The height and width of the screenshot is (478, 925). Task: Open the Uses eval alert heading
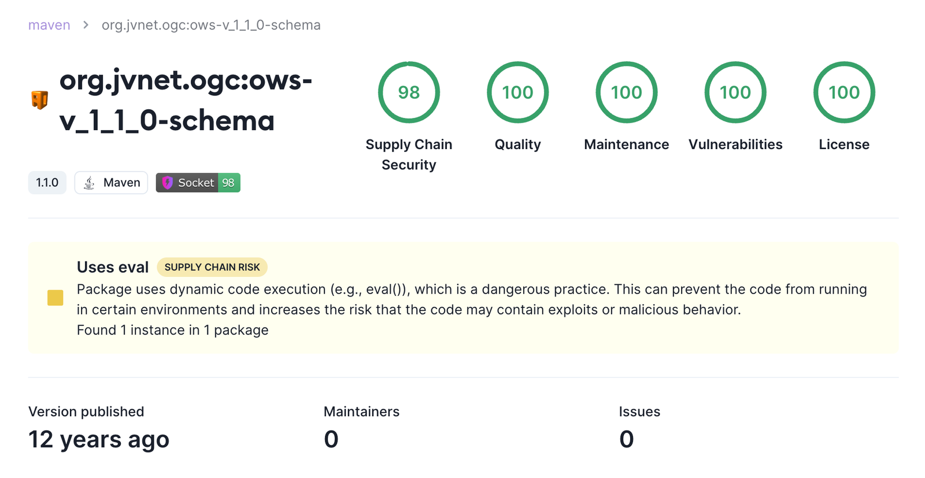113,267
